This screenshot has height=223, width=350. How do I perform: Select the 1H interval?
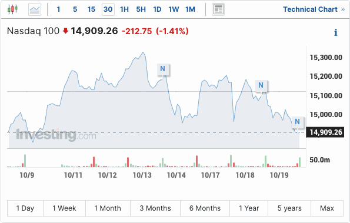click(124, 9)
